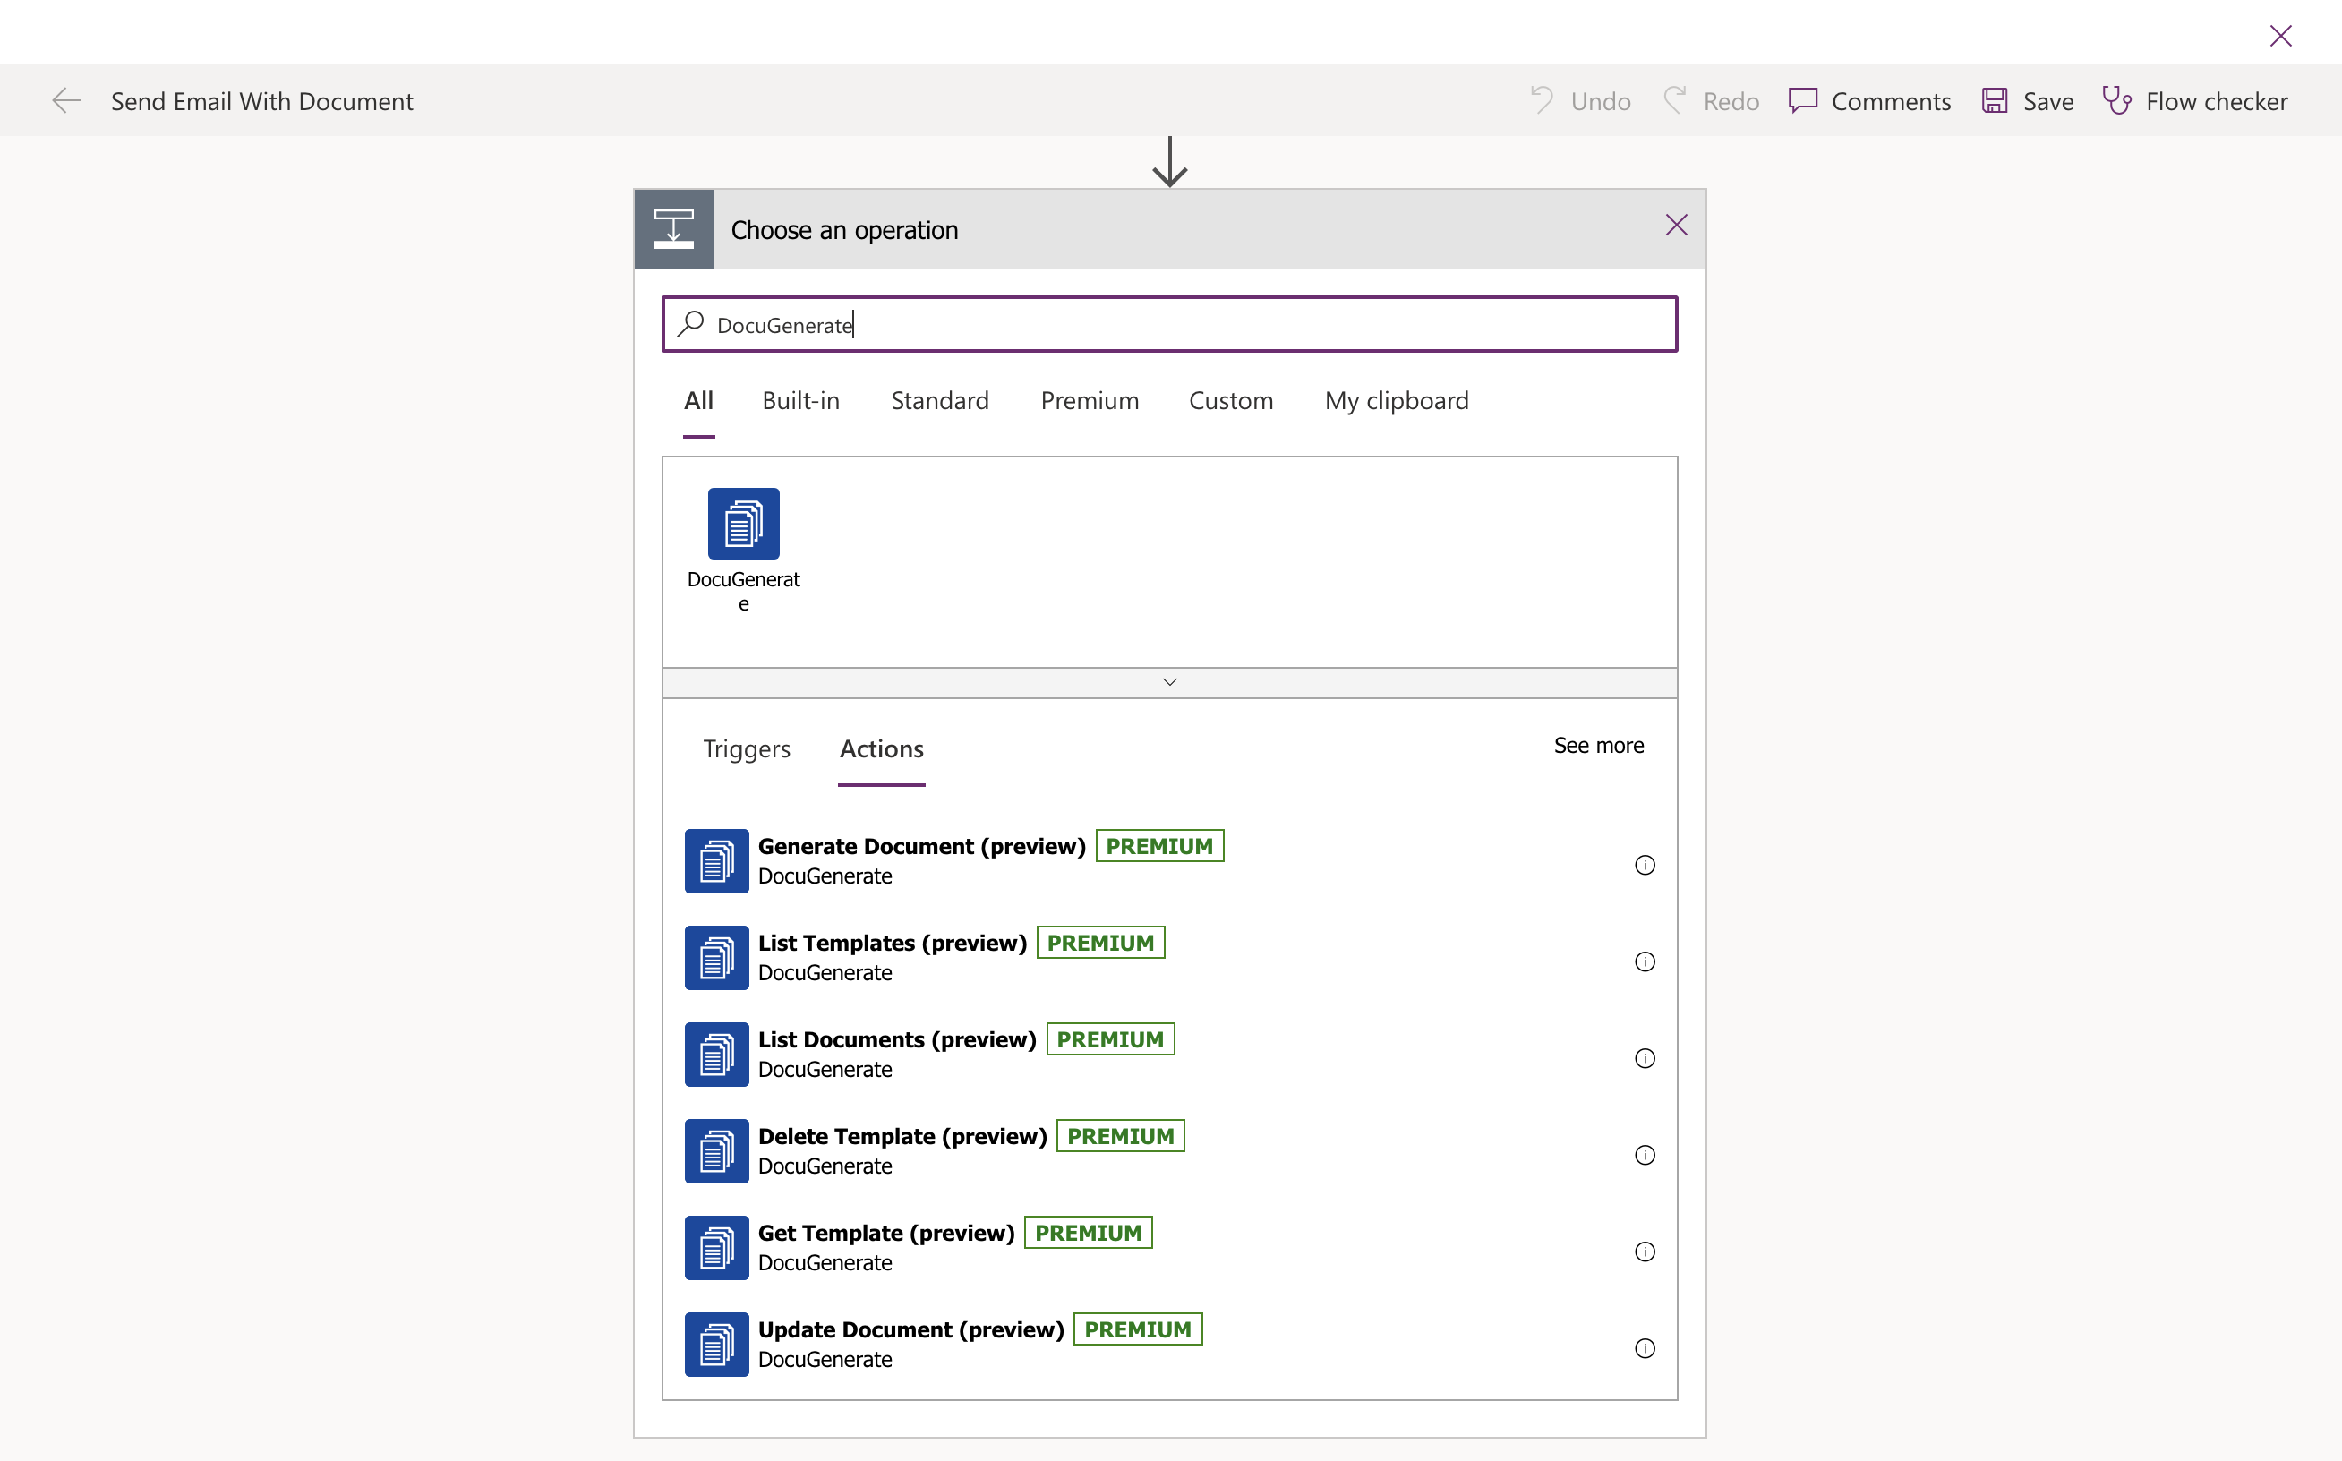This screenshot has height=1461, width=2342.
Task: Switch to the Custom tab
Action: click(1231, 400)
